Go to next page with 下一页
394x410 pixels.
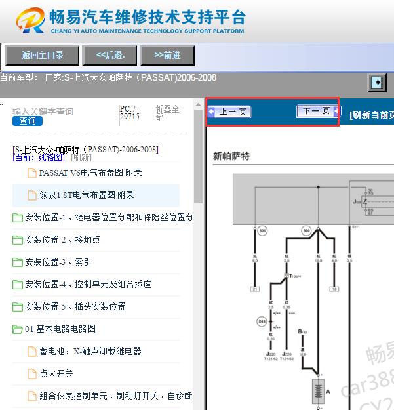click(x=318, y=111)
